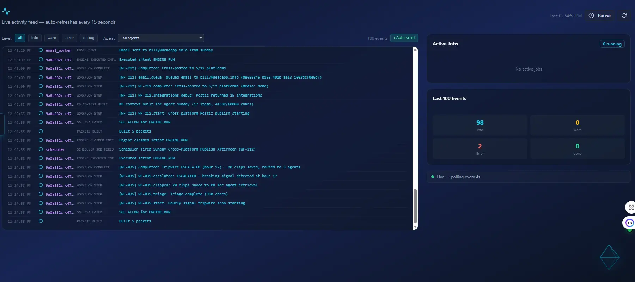Select the 'all' level filter
This screenshot has width=635, height=282.
(x=20, y=38)
